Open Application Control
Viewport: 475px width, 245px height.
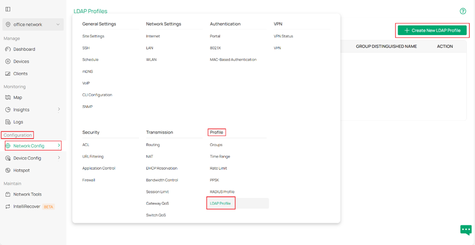99,168
